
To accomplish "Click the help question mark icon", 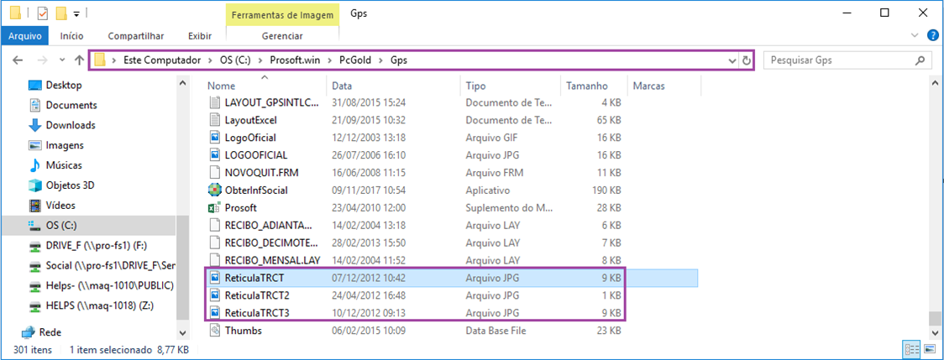I will pos(932,36).
